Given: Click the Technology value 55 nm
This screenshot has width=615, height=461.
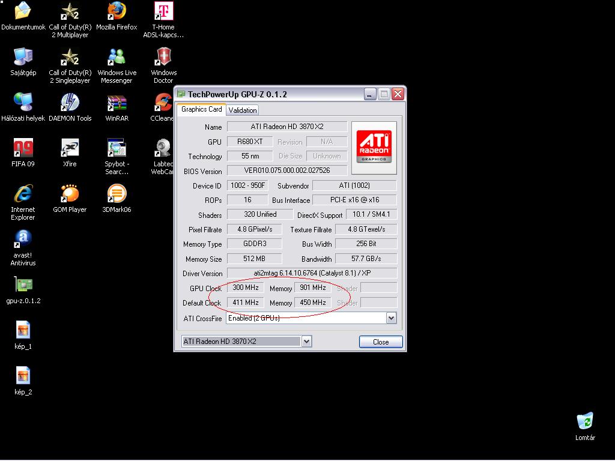Looking at the screenshot, I should pyautogui.click(x=249, y=156).
